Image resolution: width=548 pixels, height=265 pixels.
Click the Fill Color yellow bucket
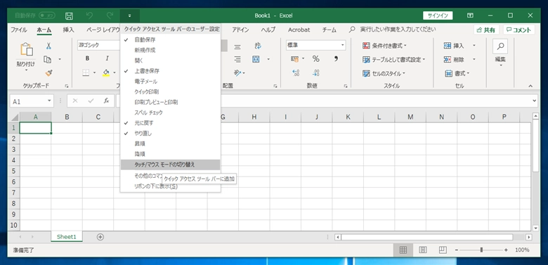pyautogui.click(x=106, y=72)
